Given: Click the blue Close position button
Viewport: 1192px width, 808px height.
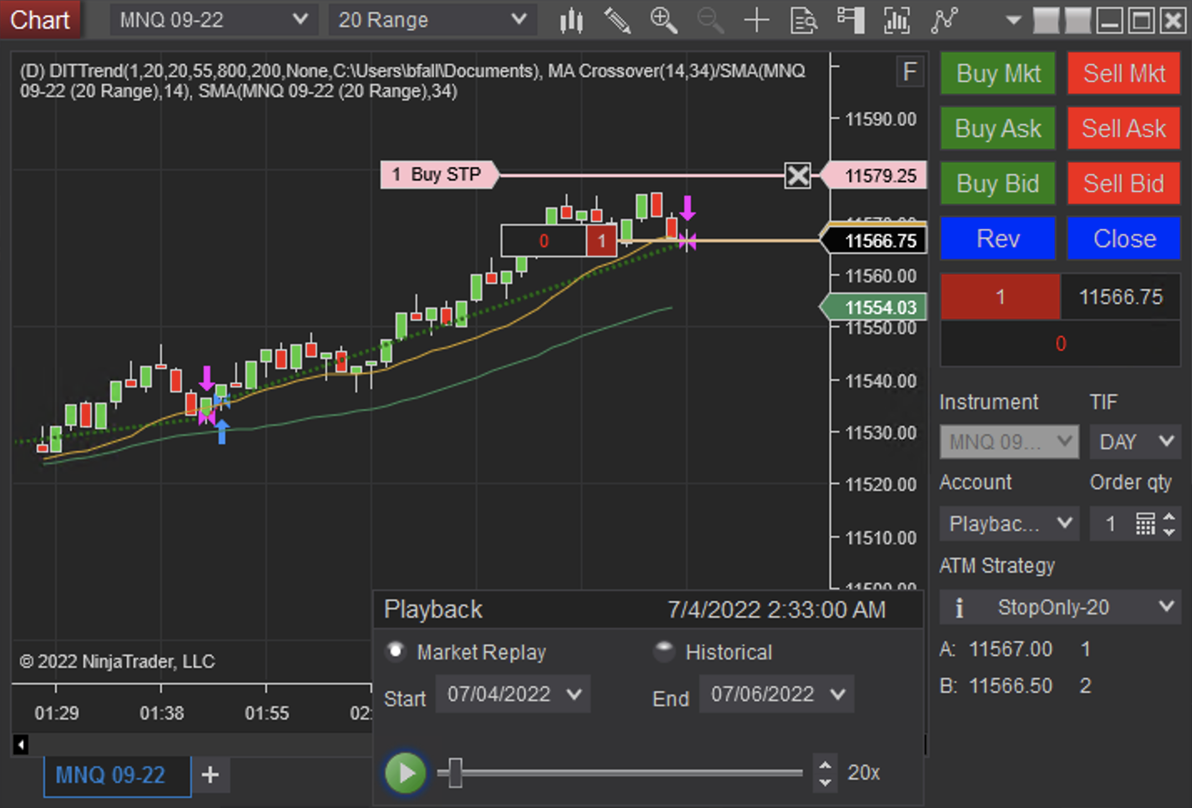Looking at the screenshot, I should pyautogui.click(x=1124, y=239).
